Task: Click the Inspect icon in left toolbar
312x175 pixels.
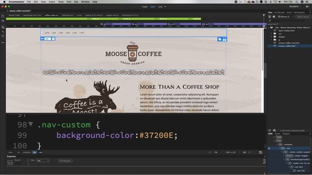Action: tap(3, 36)
